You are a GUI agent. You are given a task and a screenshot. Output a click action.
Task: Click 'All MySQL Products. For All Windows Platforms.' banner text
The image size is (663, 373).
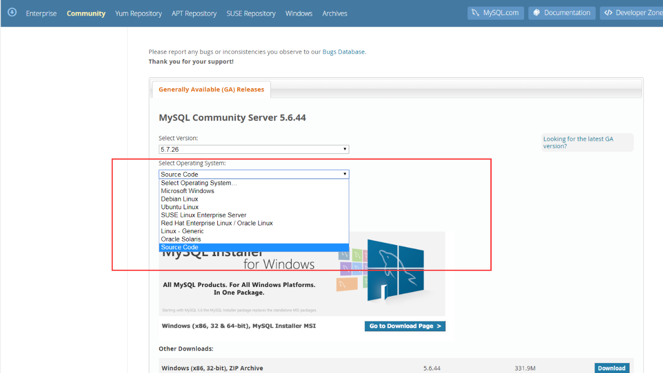tap(239, 285)
